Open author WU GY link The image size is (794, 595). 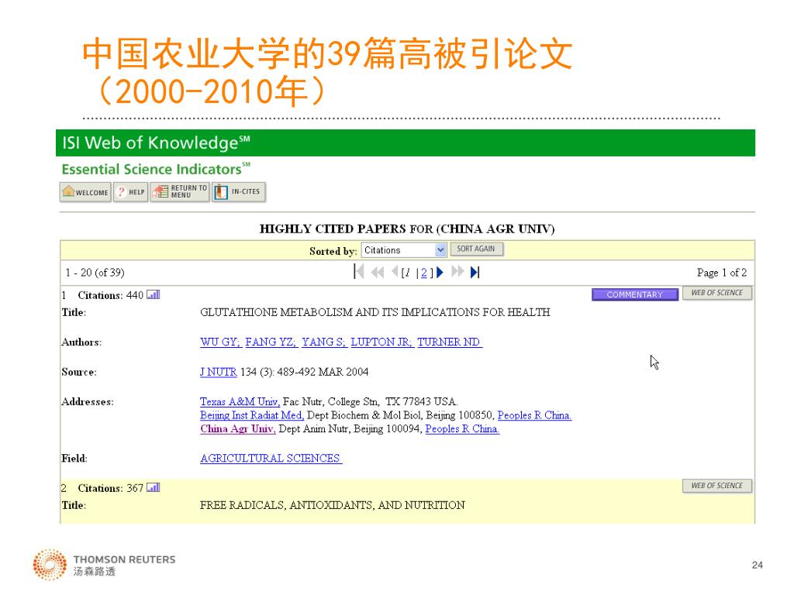pos(220,342)
